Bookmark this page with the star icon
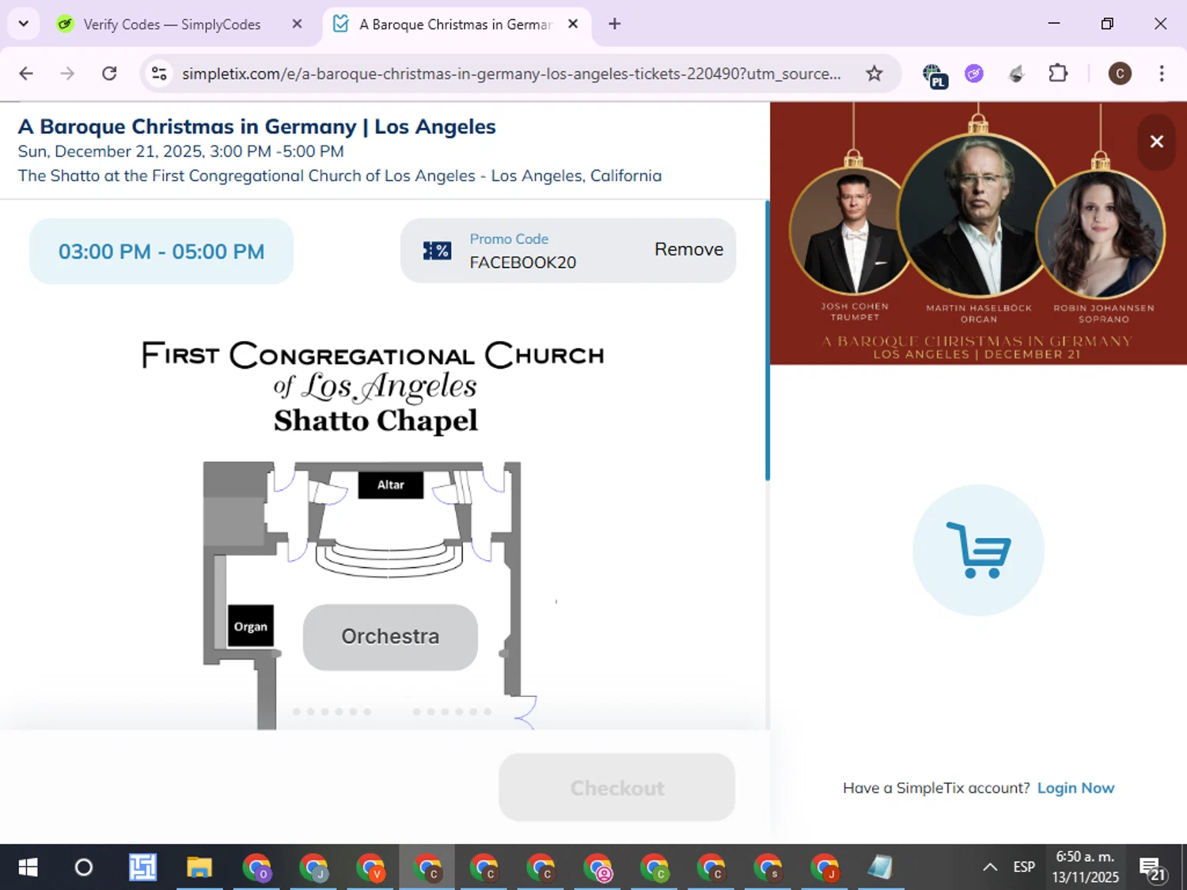Viewport: 1187px width, 890px height. 874,74
